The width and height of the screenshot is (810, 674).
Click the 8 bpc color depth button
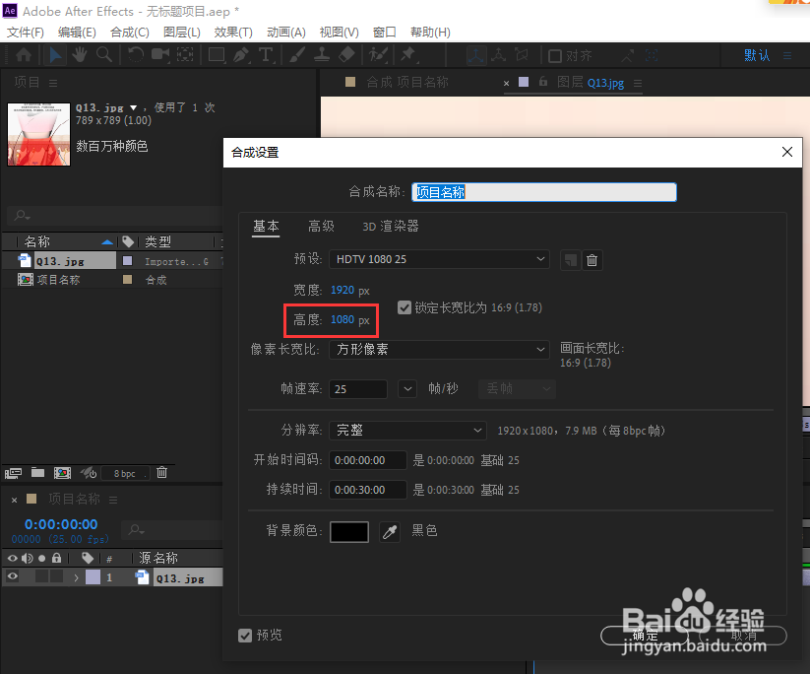point(124,473)
